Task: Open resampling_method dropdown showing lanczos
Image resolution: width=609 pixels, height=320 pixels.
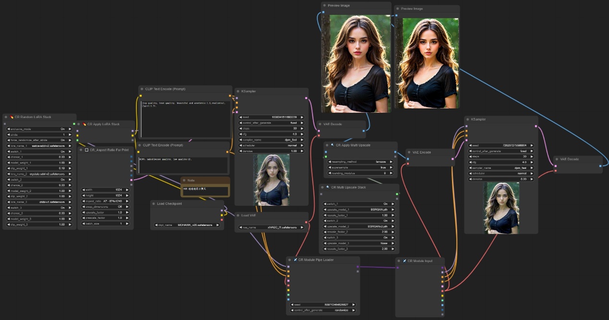Action: coord(360,162)
